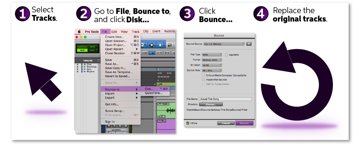
Task: Expand the Export submenu
Action: tap(121, 98)
